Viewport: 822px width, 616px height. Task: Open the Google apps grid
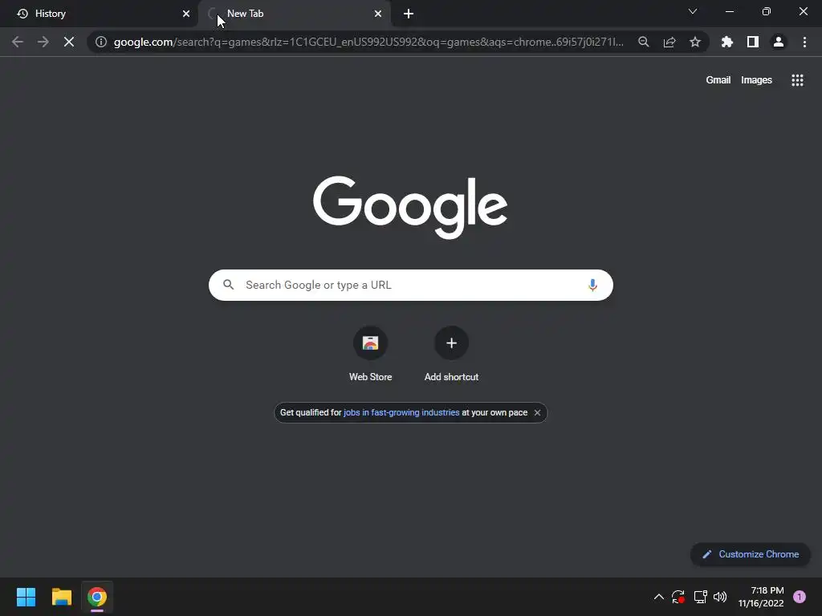click(797, 80)
